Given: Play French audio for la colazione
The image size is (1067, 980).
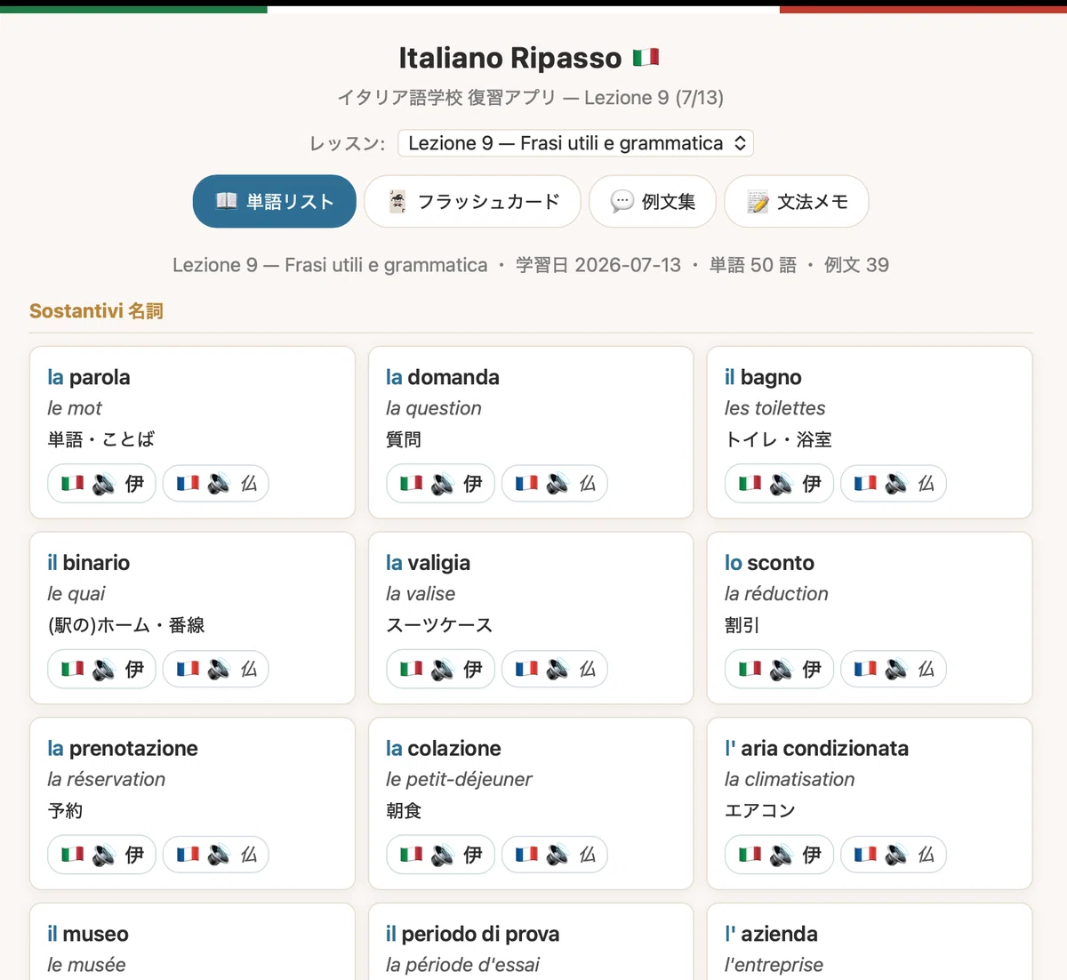Looking at the screenshot, I should (555, 855).
